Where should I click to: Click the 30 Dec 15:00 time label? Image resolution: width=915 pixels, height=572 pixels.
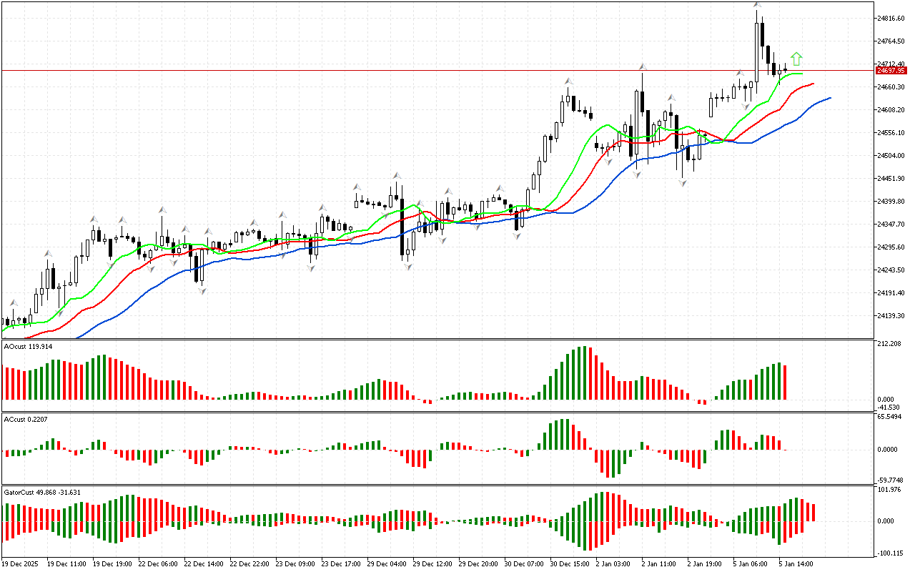(568, 563)
